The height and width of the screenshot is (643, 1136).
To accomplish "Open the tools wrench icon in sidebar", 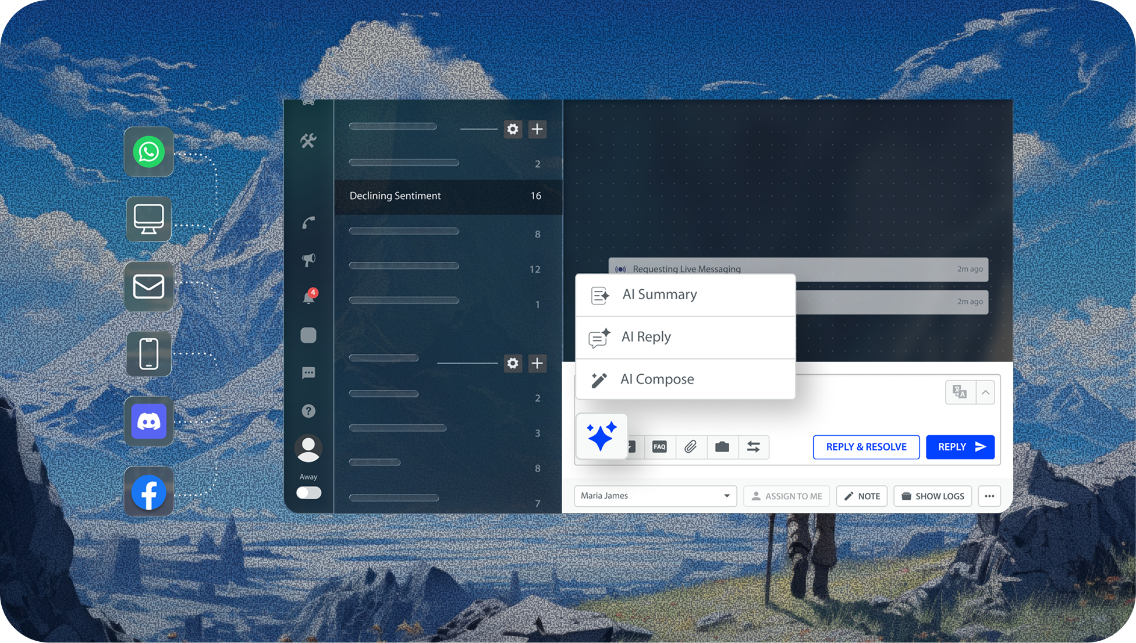I will point(308,140).
